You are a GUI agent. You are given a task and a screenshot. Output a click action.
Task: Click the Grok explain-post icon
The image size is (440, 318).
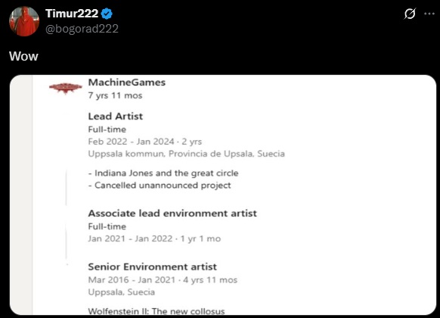pos(410,14)
